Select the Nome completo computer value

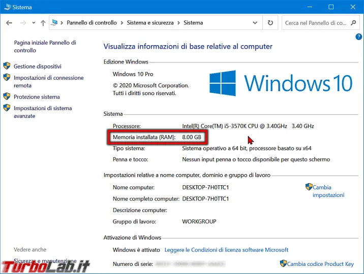(x=205, y=199)
